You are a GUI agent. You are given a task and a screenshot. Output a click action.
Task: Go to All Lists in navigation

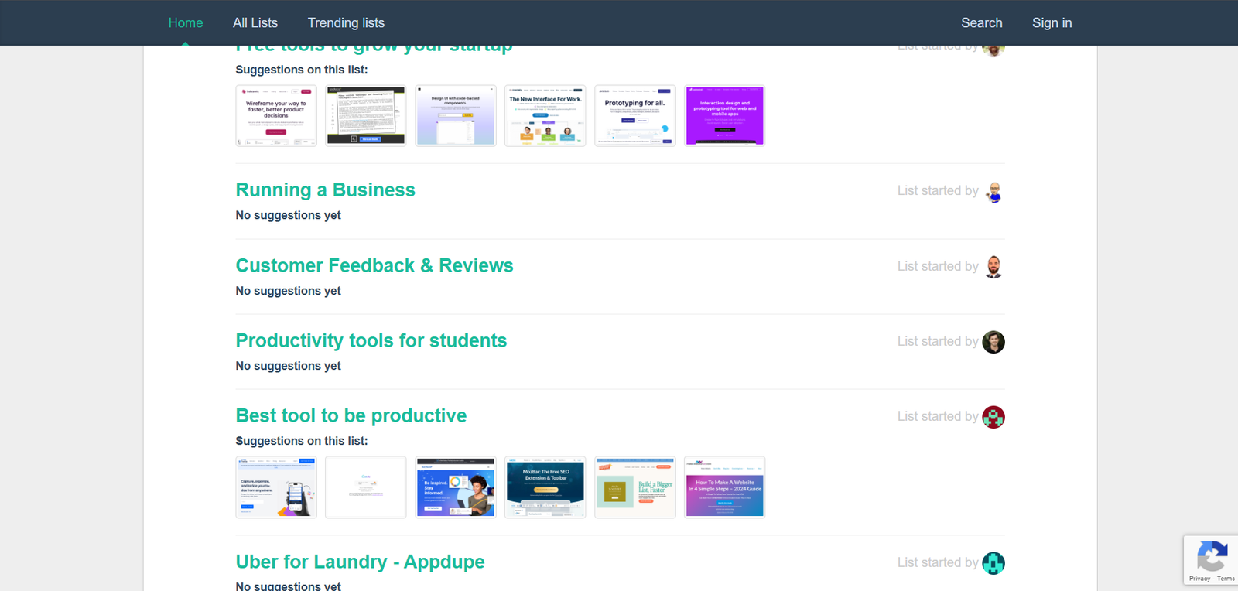[255, 23]
